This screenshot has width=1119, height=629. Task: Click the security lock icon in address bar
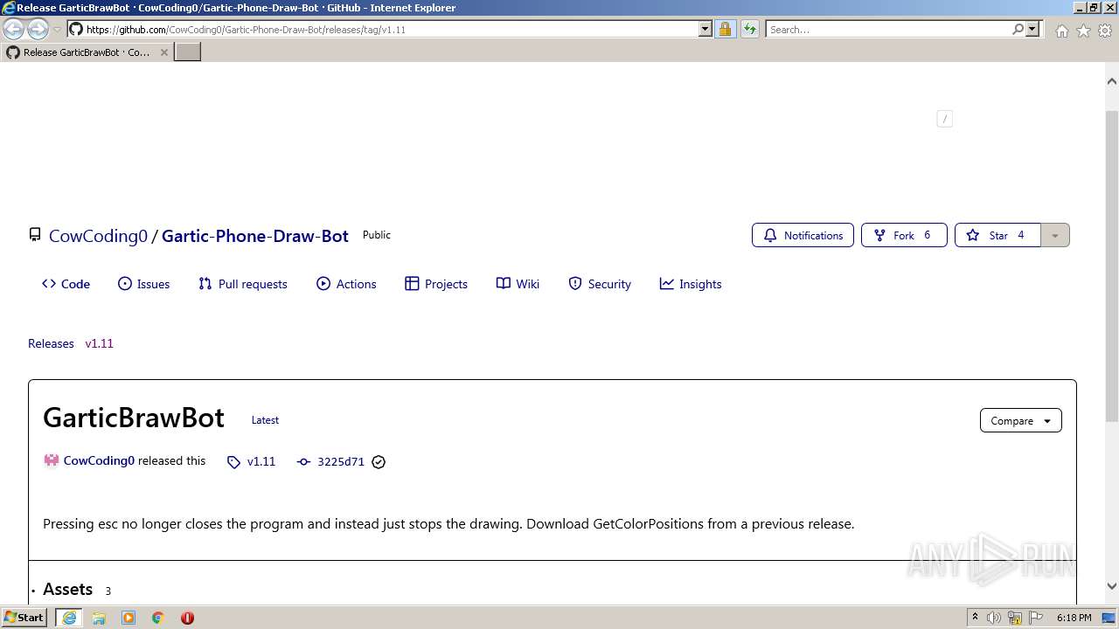(725, 29)
